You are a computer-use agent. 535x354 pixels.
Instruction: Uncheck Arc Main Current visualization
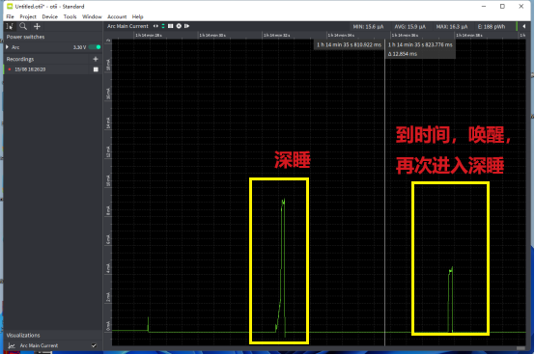click(x=94, y=345)
